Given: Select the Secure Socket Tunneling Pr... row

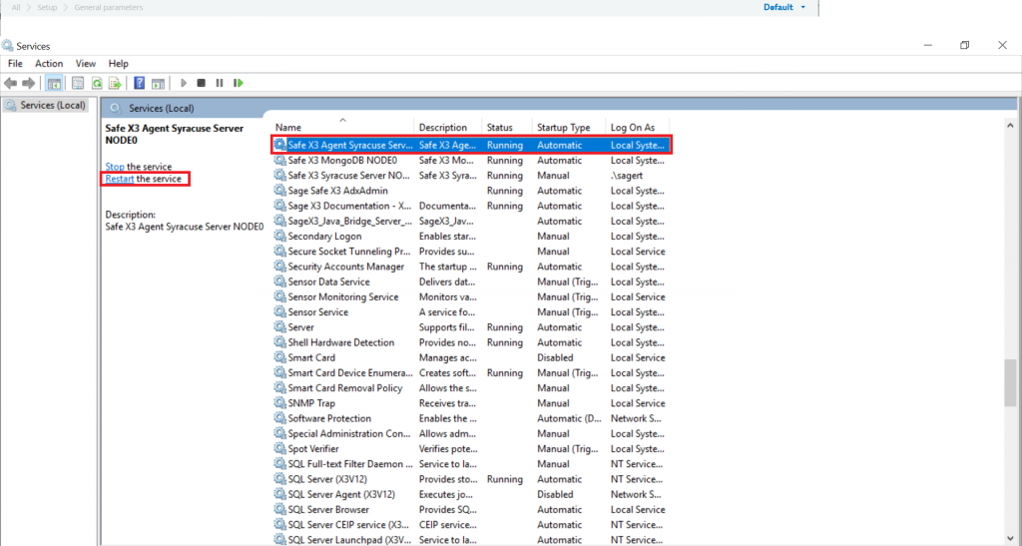Looking at the screenshot, I should pyautogui.click(x=471, y=252).
